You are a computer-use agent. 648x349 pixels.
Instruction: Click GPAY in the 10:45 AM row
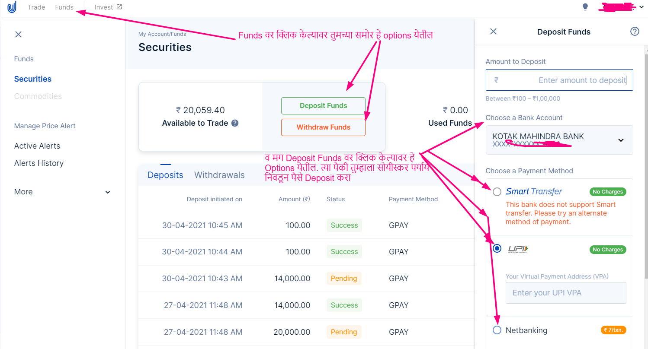[x=399, y=225]
